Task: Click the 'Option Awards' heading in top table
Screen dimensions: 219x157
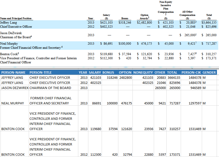Action: click(145, 17)
